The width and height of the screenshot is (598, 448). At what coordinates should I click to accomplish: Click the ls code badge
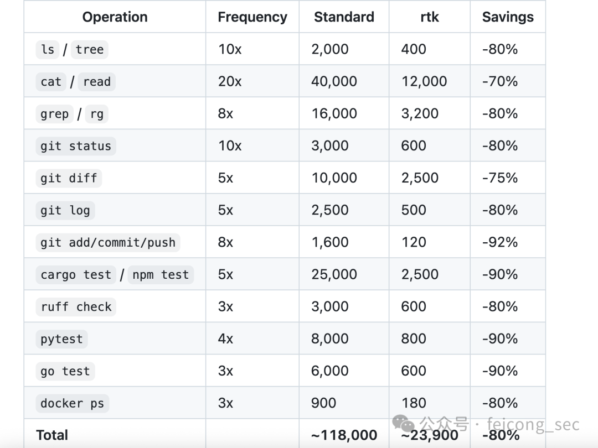(48, 50)
